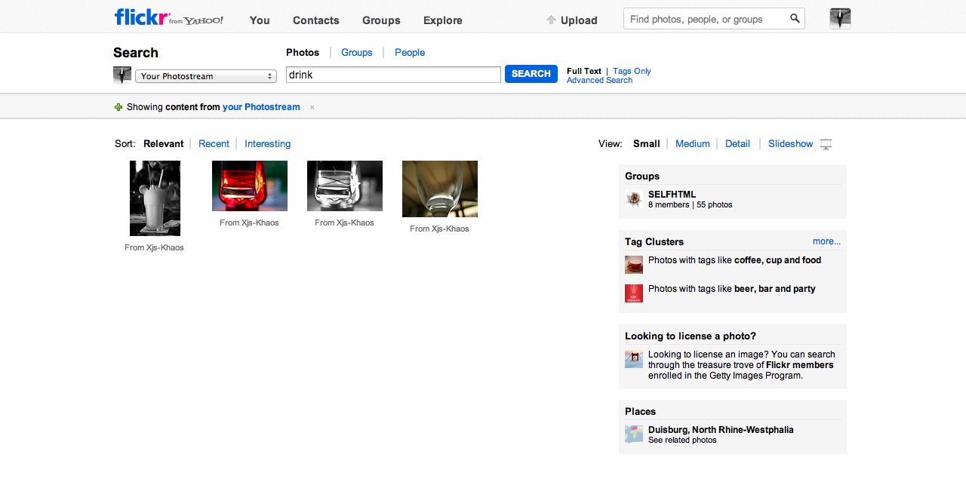Open the slideshow projector screen icon
This screenshot has width=966, height=488.
tap(826, 144)
